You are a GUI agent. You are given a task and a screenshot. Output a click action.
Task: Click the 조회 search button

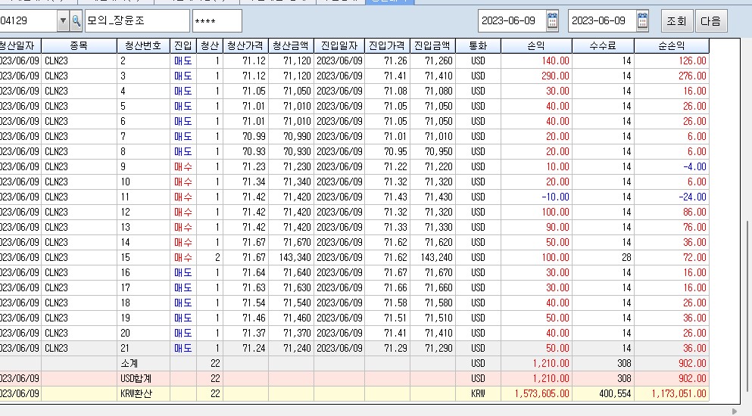pyautogui.click(x=677, y=20)
